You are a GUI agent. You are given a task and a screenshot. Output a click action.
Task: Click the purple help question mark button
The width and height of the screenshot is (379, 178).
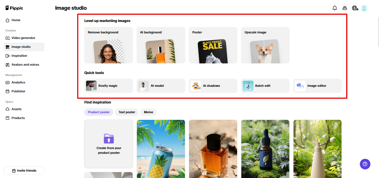(x=365, y=164)
